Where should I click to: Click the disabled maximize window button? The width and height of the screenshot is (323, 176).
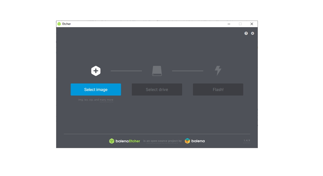(240, 24)
